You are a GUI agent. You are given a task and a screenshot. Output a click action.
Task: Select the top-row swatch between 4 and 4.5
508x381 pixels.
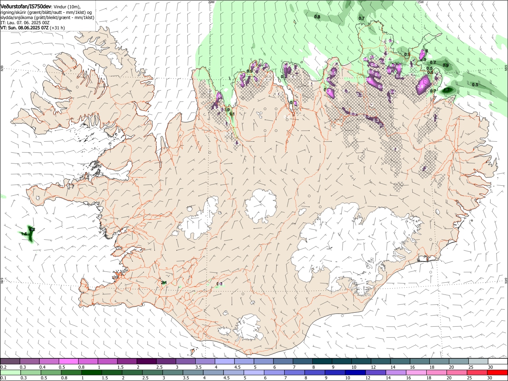(x=224, y=361)
